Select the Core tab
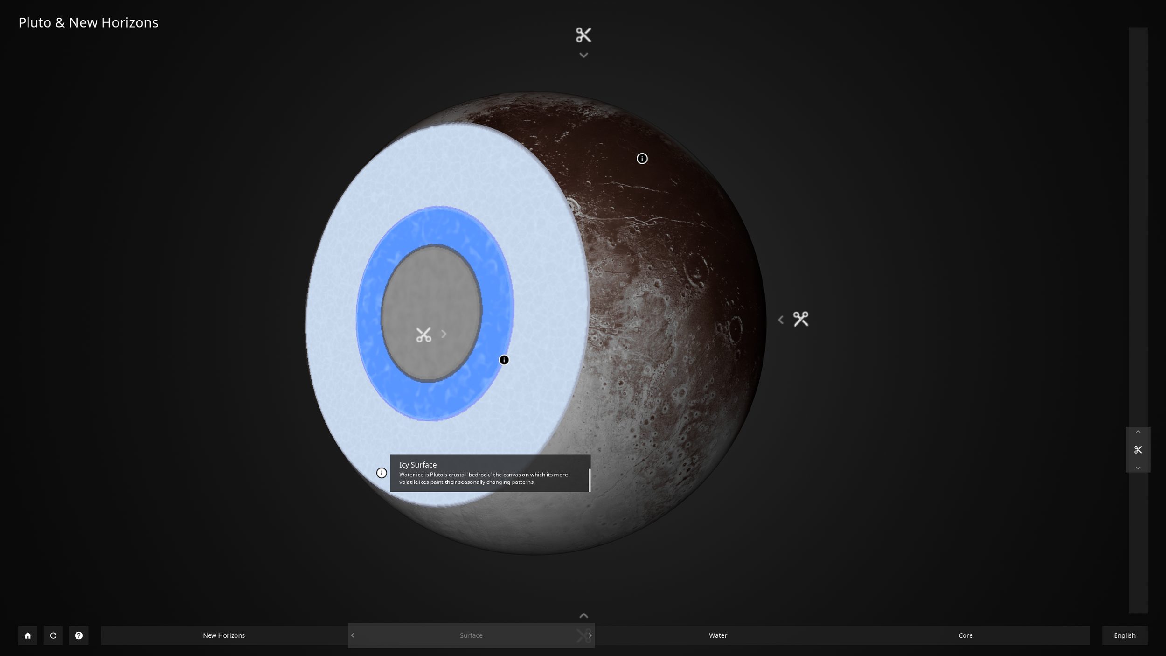 coord(965,635)
